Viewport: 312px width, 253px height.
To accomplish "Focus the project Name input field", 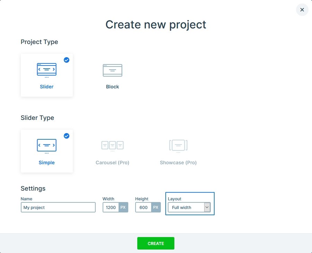I will (58, 207).
